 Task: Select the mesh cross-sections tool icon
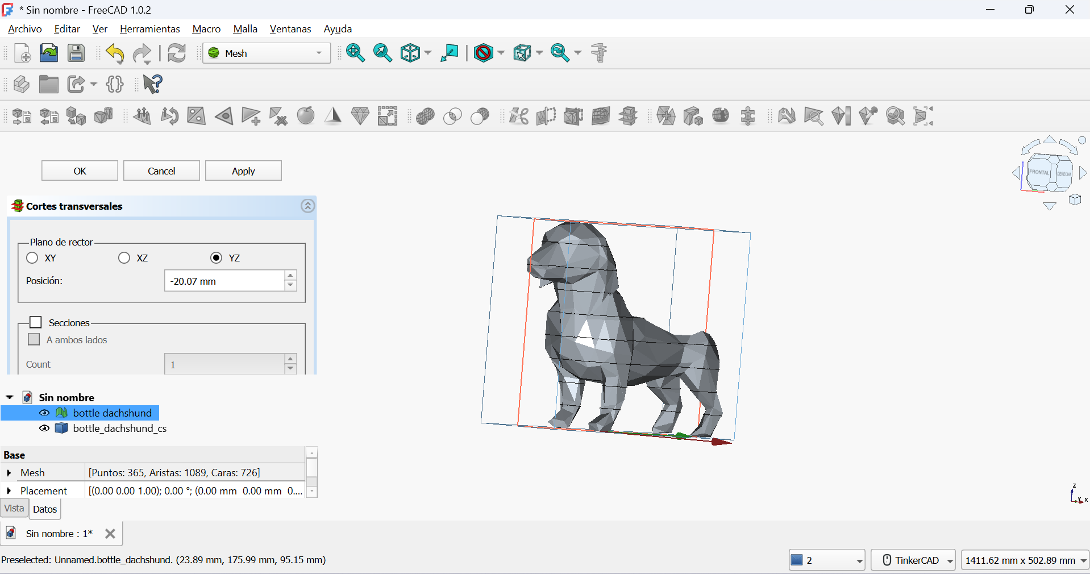[628, 116]
